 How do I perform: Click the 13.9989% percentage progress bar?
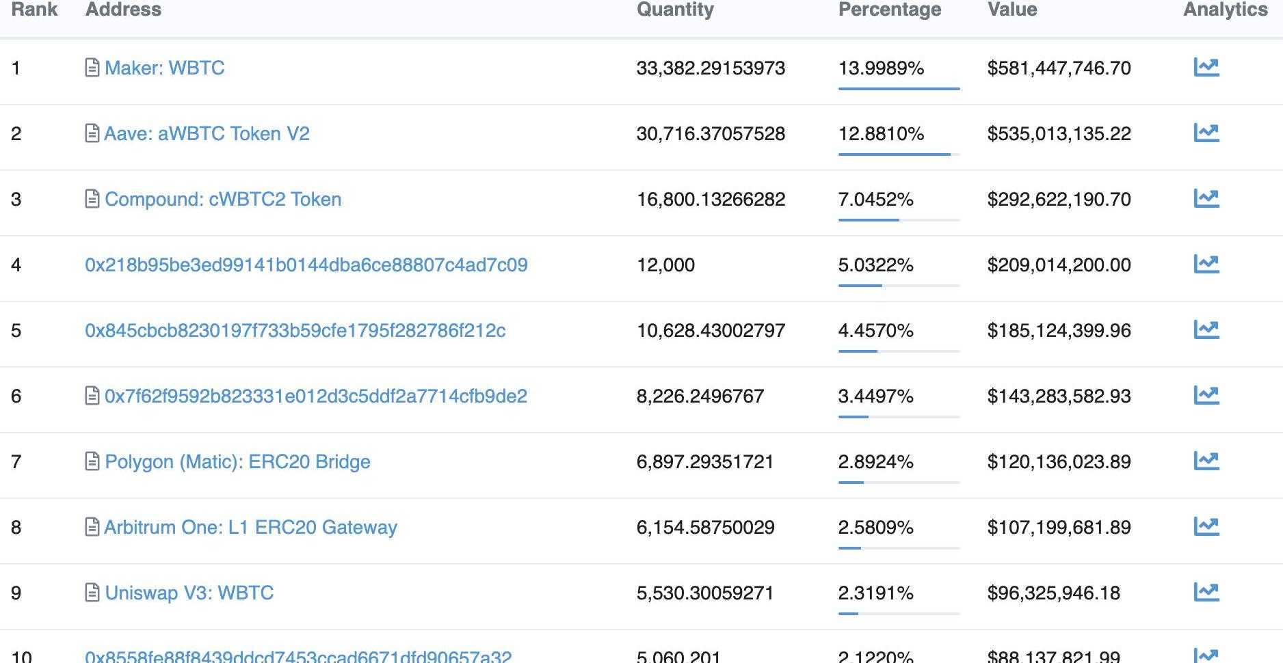click(899, 88)
